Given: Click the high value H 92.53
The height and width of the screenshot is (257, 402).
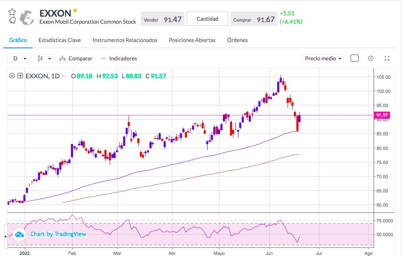Looking at the screenshot, I should [107, 76].
